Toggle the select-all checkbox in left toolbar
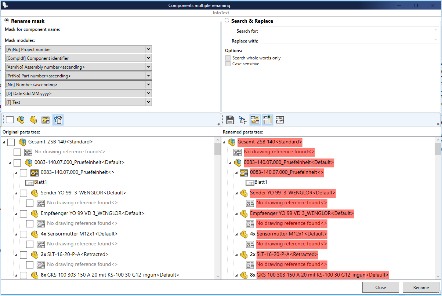 pyautogui.click(x=10, y=120)
